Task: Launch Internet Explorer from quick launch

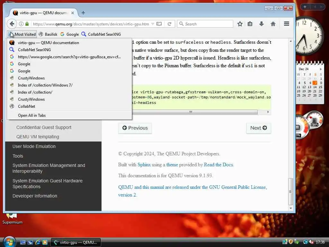Action: [x=38, y=242]
